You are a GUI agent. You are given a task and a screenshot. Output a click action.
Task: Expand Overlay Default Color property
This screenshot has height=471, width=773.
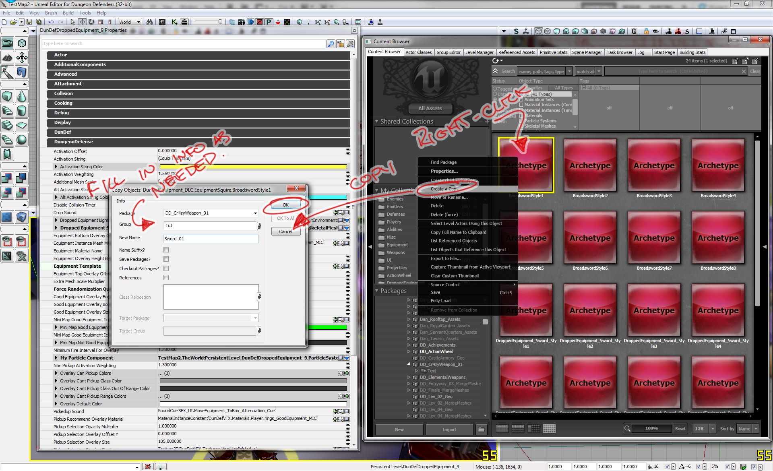click(56, 404)
